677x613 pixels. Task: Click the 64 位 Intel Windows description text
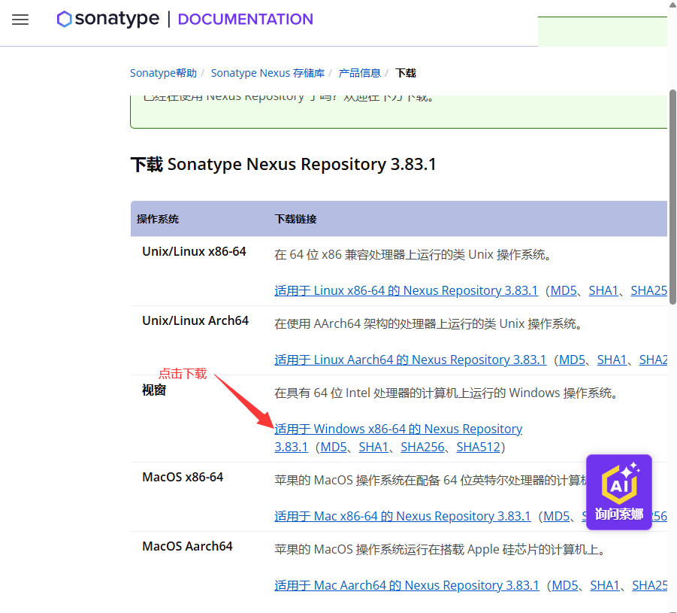tap(446, 393)
